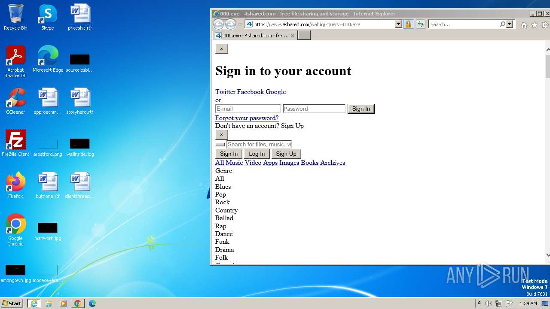The height and width of the screenshot is (309, 550).
Task: Click Sign In button next to Password
Action: coord(361,109)
